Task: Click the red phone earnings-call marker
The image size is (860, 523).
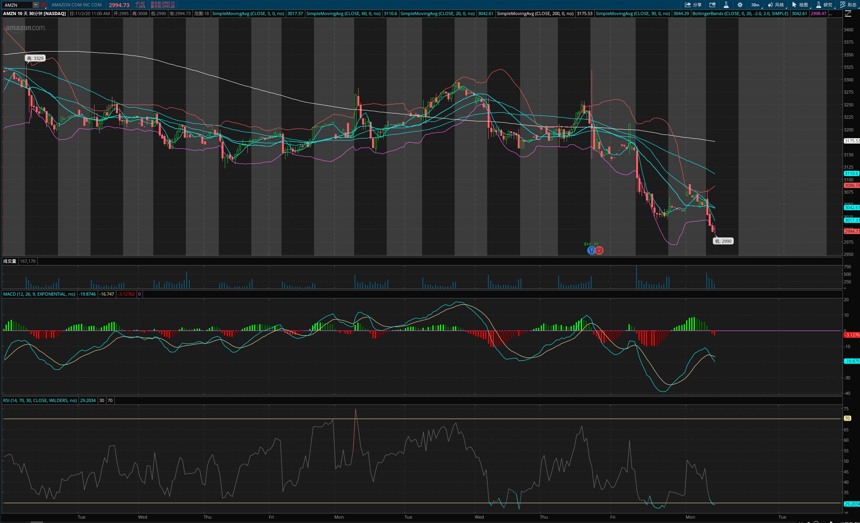Action: pyautogui.click(x=600, y=250)
